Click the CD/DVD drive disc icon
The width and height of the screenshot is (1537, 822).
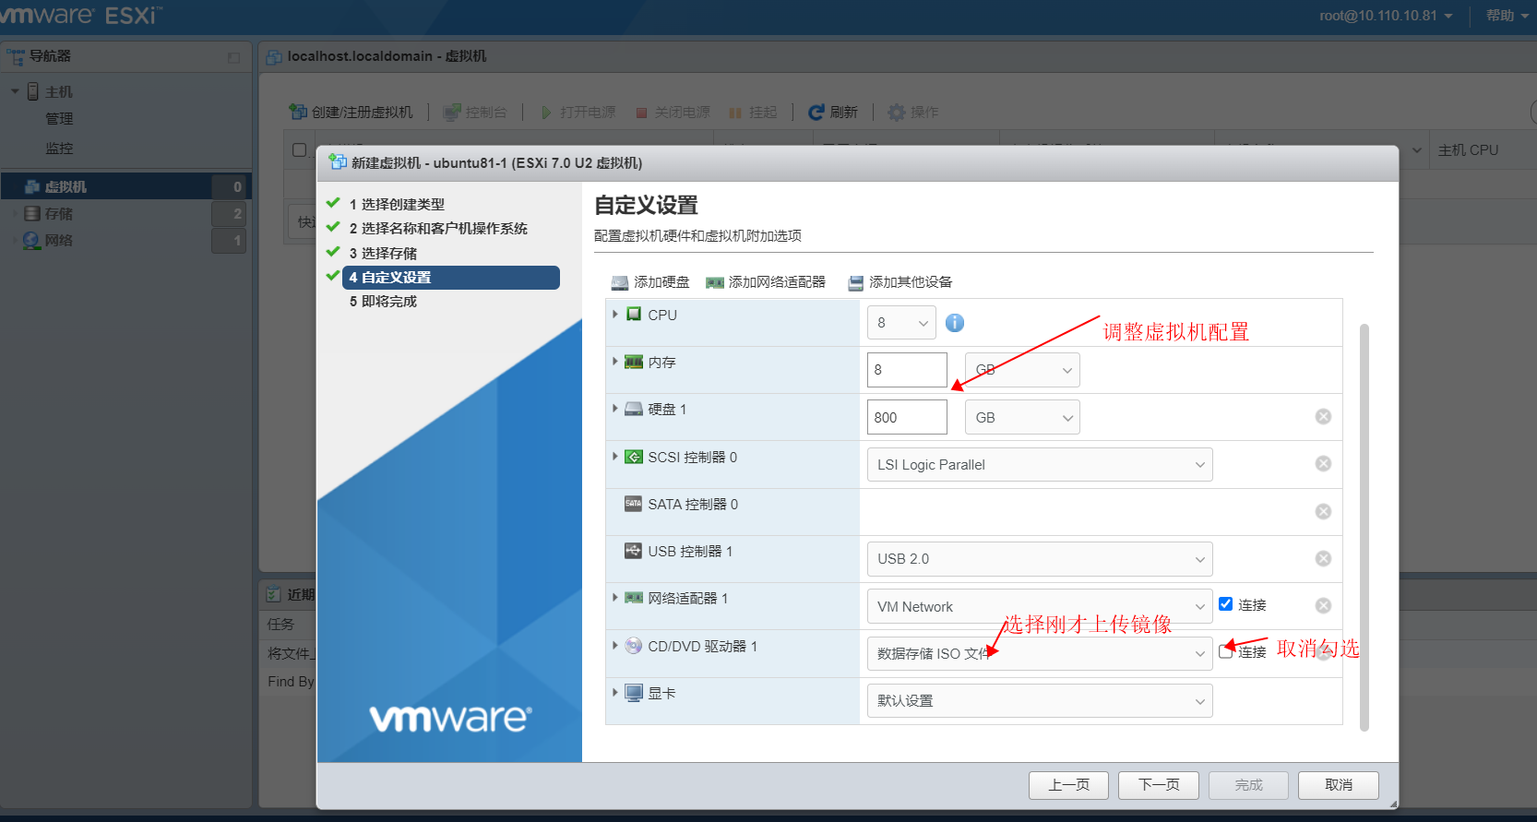click(634, 646)
